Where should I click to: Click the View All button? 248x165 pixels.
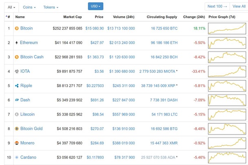click(x=239, y=6)
